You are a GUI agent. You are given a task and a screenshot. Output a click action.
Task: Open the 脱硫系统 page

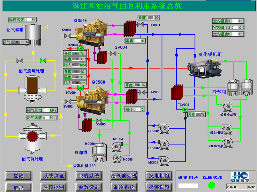pyautogui.click(x=89, y=176)
